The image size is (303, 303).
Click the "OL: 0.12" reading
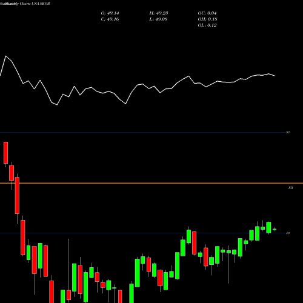coord(207,25)
